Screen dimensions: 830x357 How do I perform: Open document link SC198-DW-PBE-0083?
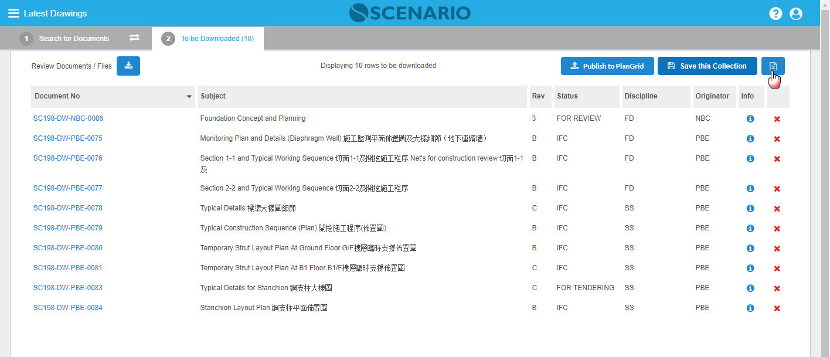[x=67, y=288]
